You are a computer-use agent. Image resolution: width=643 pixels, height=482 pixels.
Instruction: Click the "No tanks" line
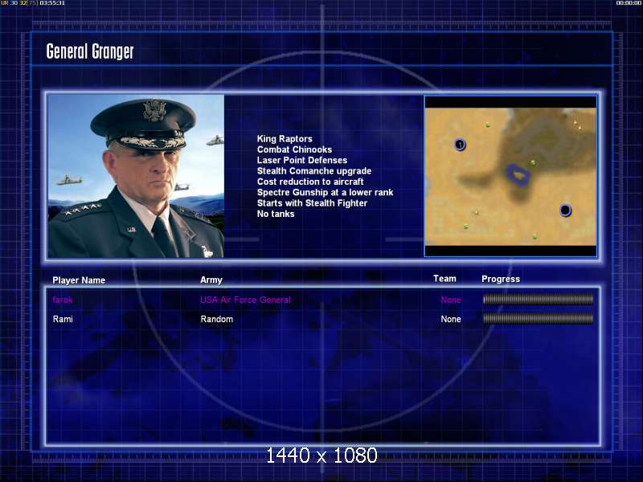click(x=276, y=214)
